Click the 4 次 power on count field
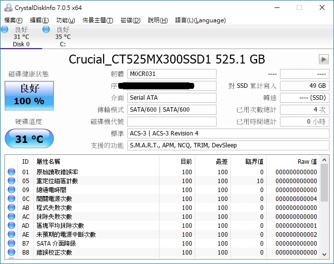334x264 pixels. click(x=305, y=110)
